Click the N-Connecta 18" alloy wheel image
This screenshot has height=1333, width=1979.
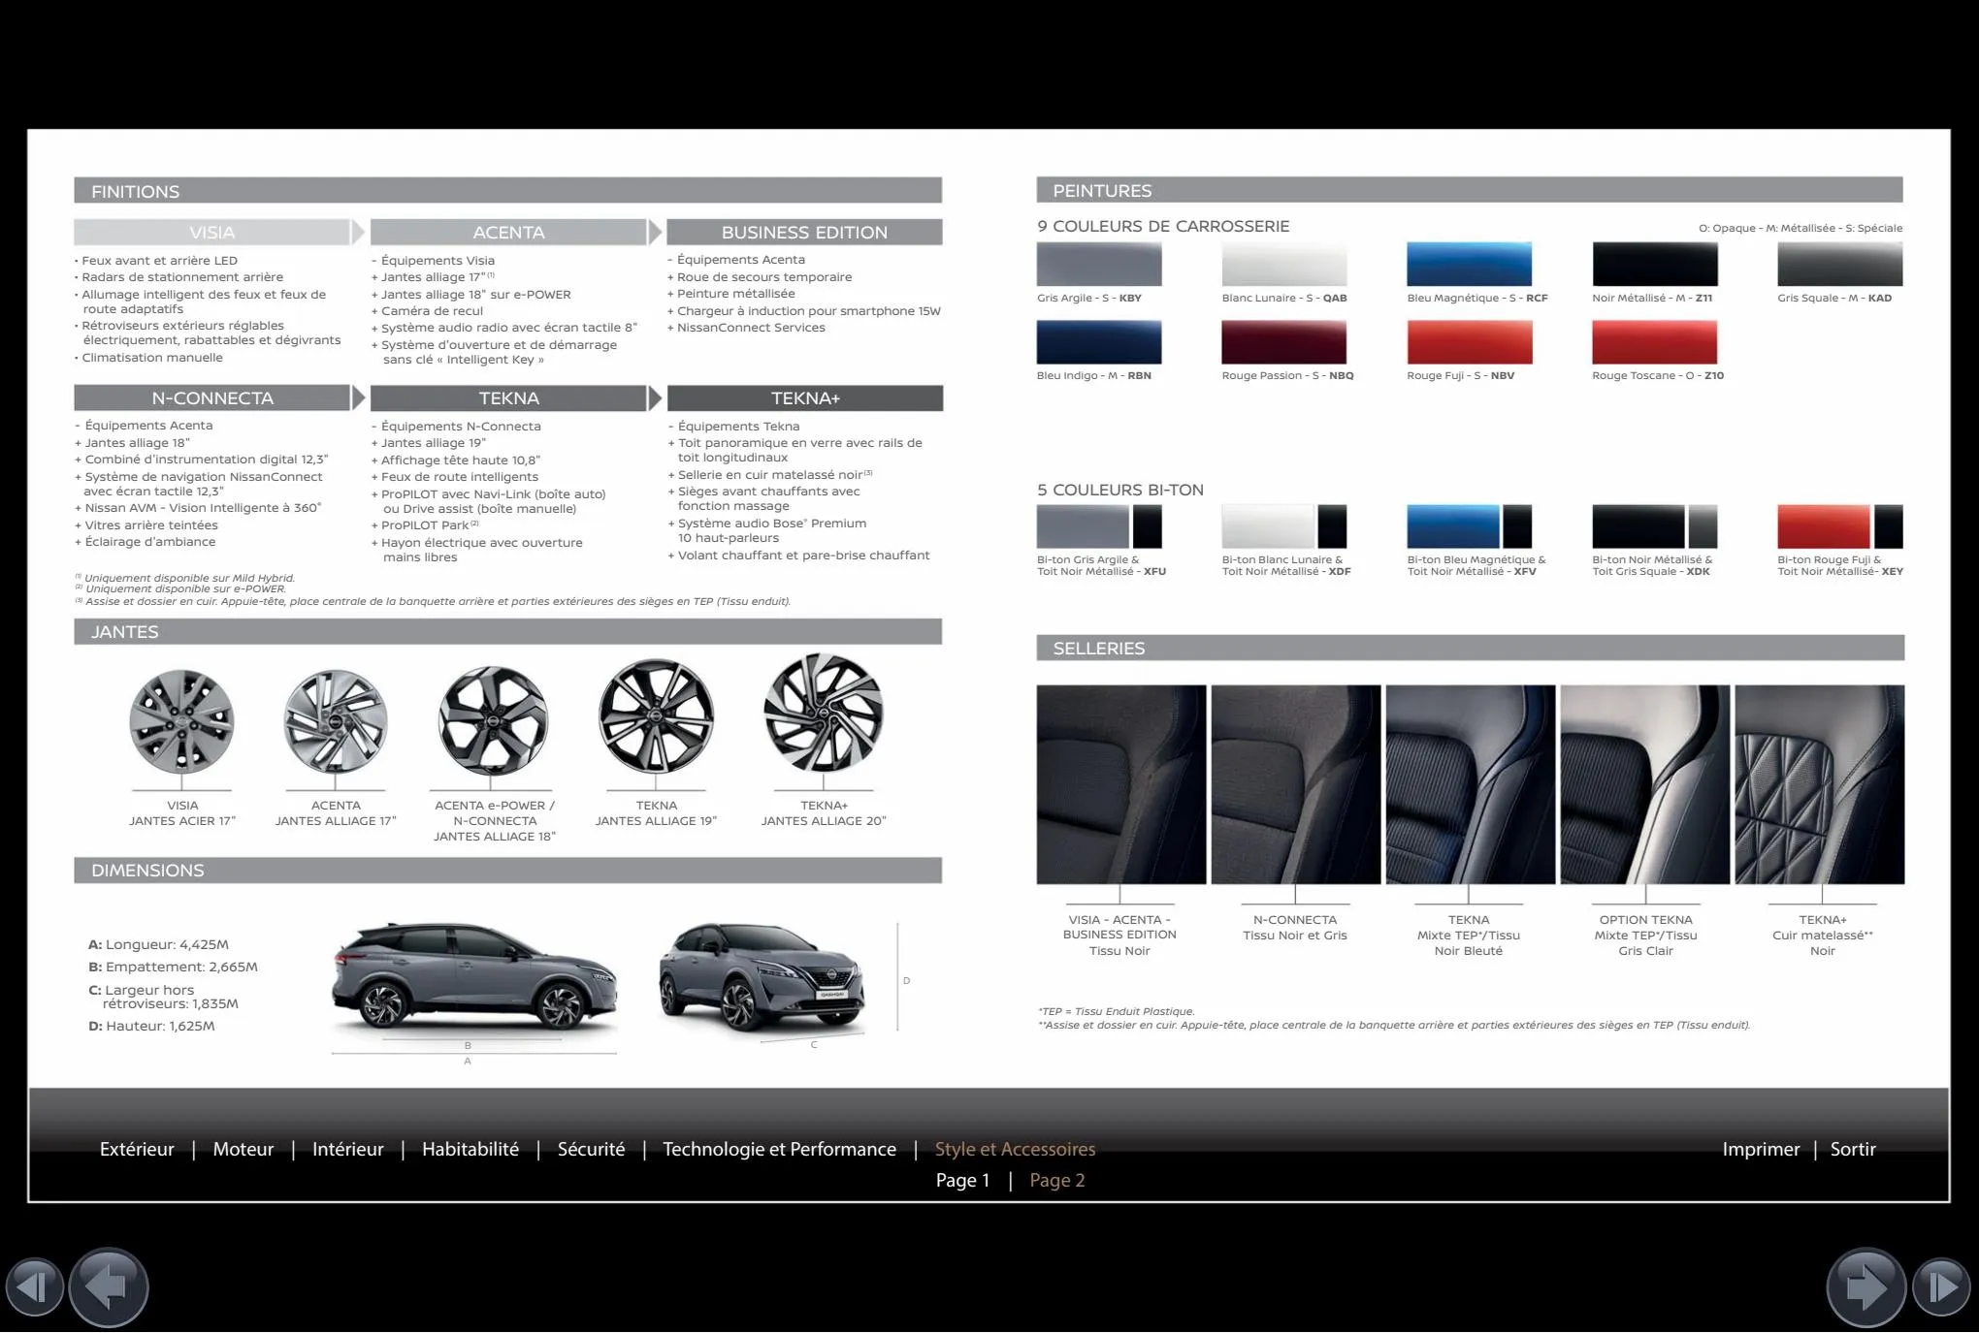[x=493, y=721]
